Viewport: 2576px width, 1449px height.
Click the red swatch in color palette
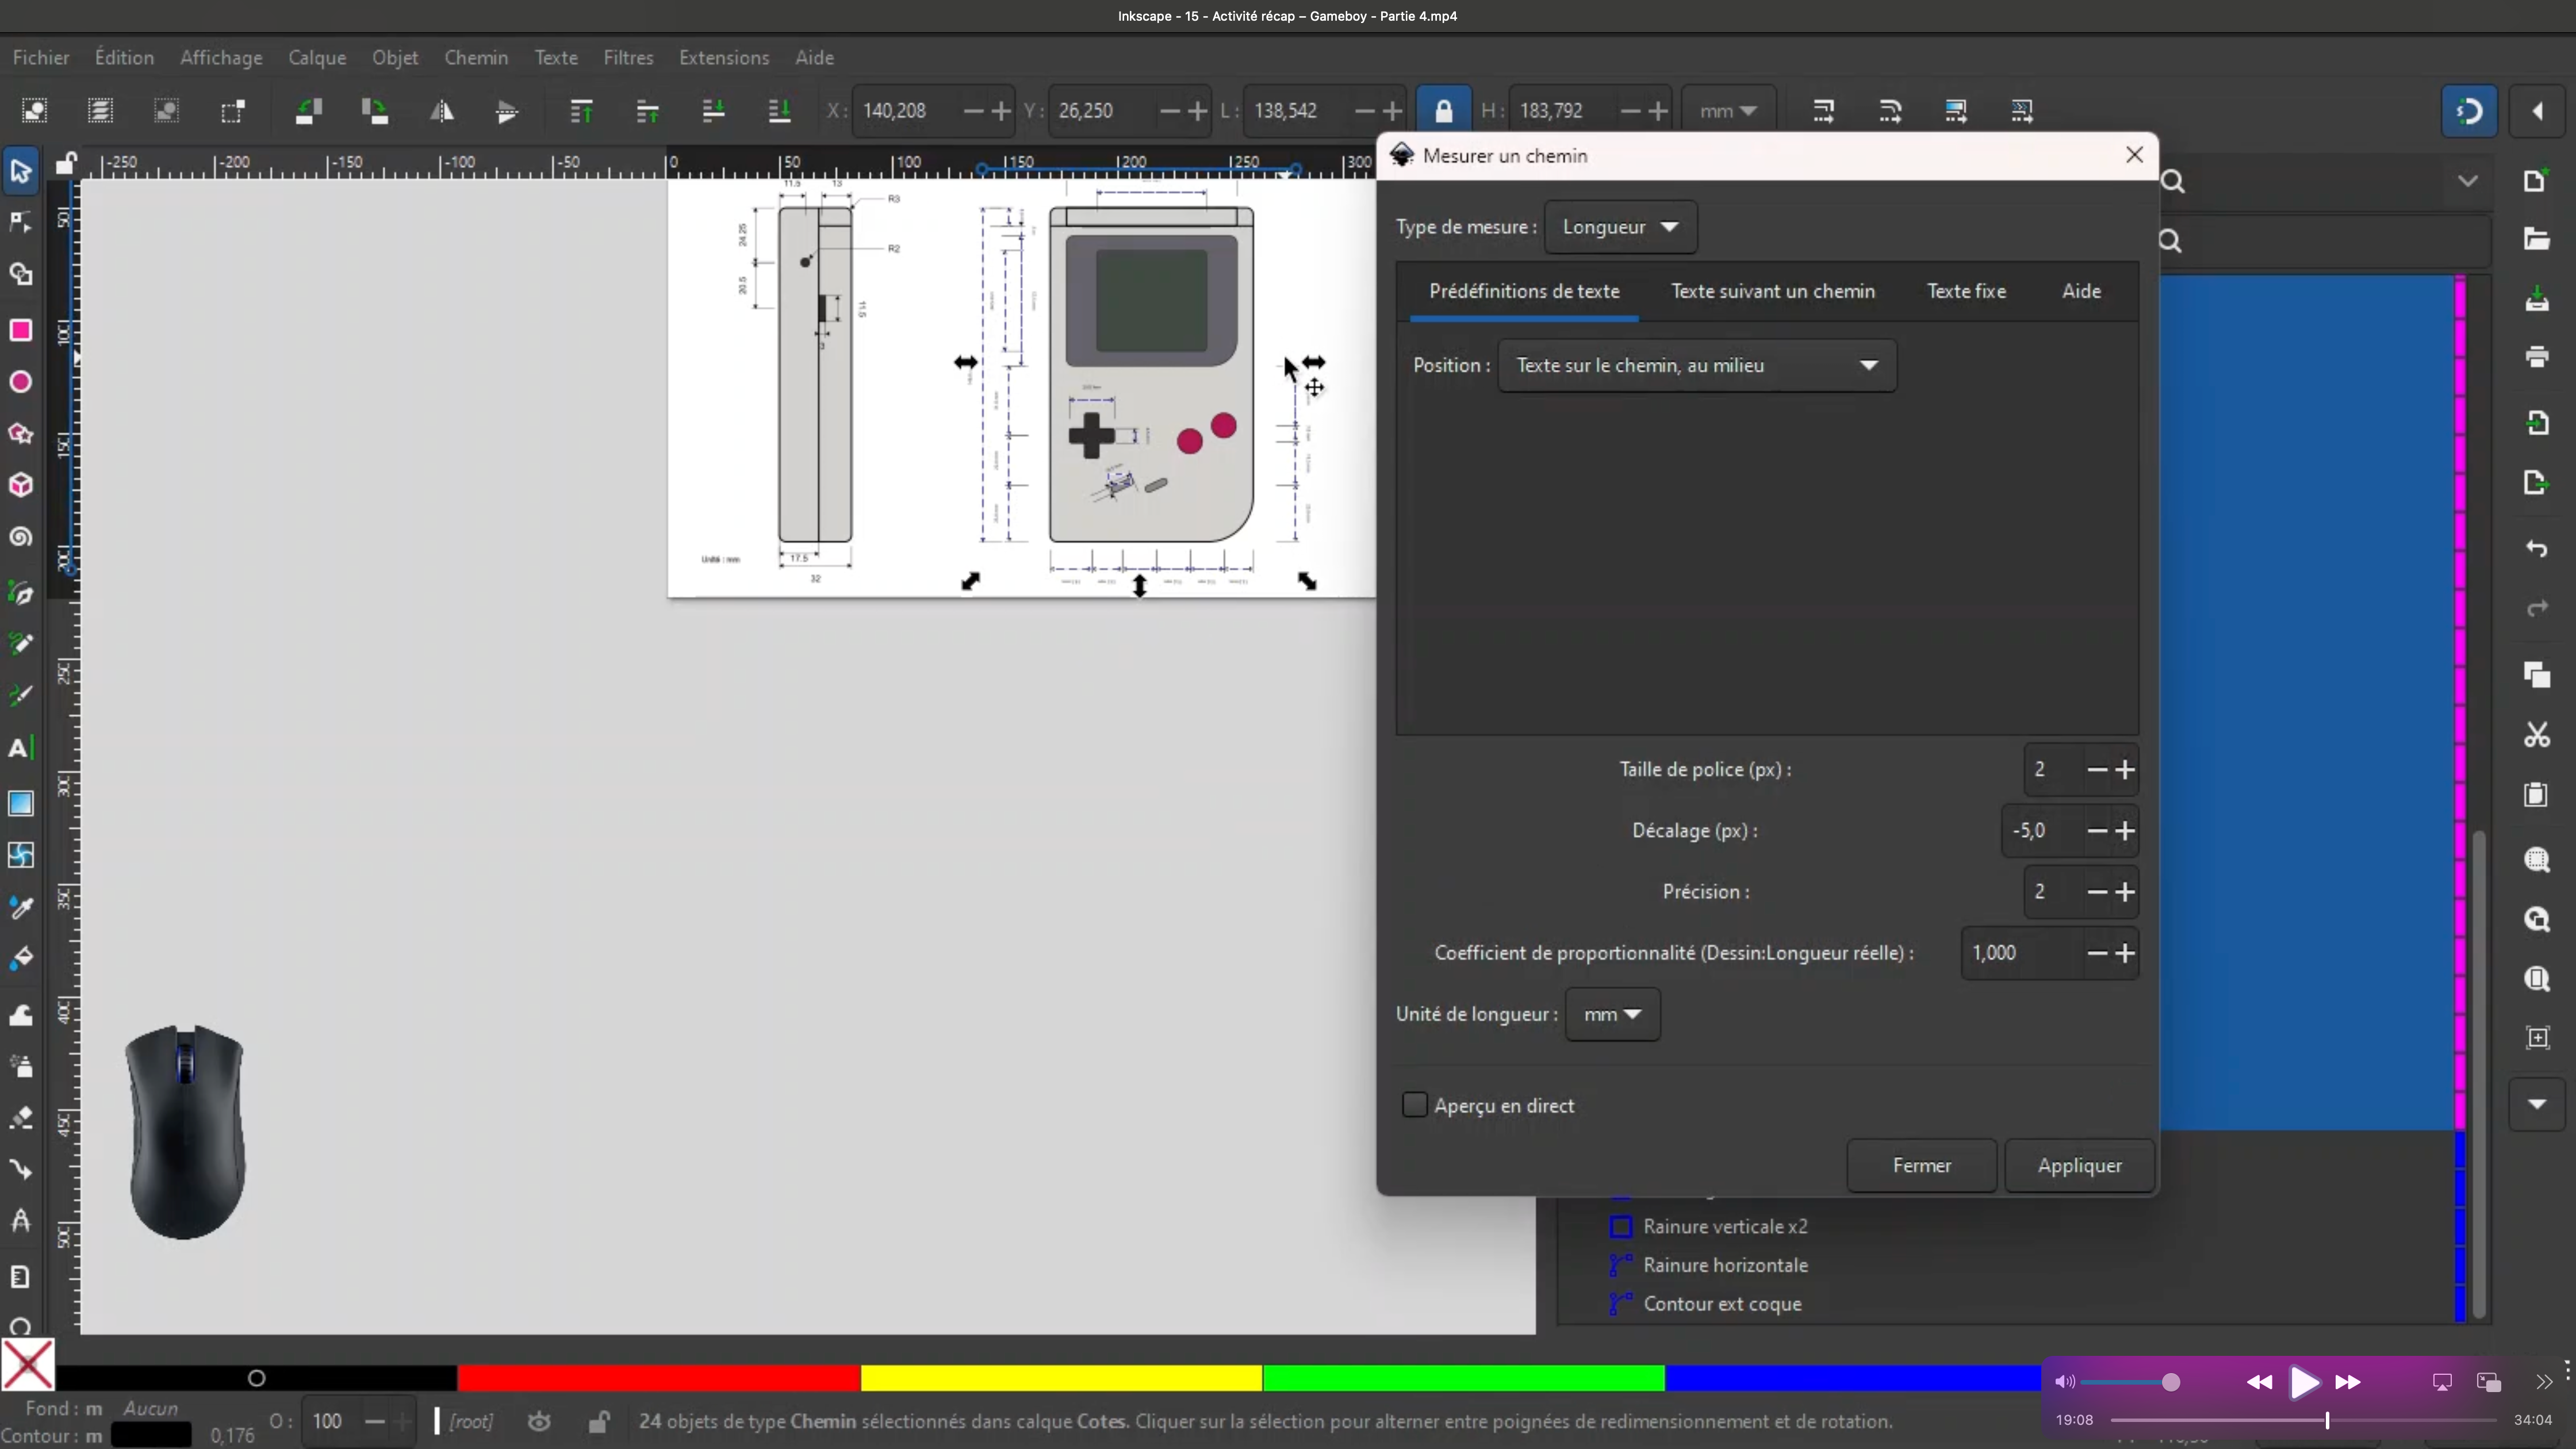coord(658,1379)
